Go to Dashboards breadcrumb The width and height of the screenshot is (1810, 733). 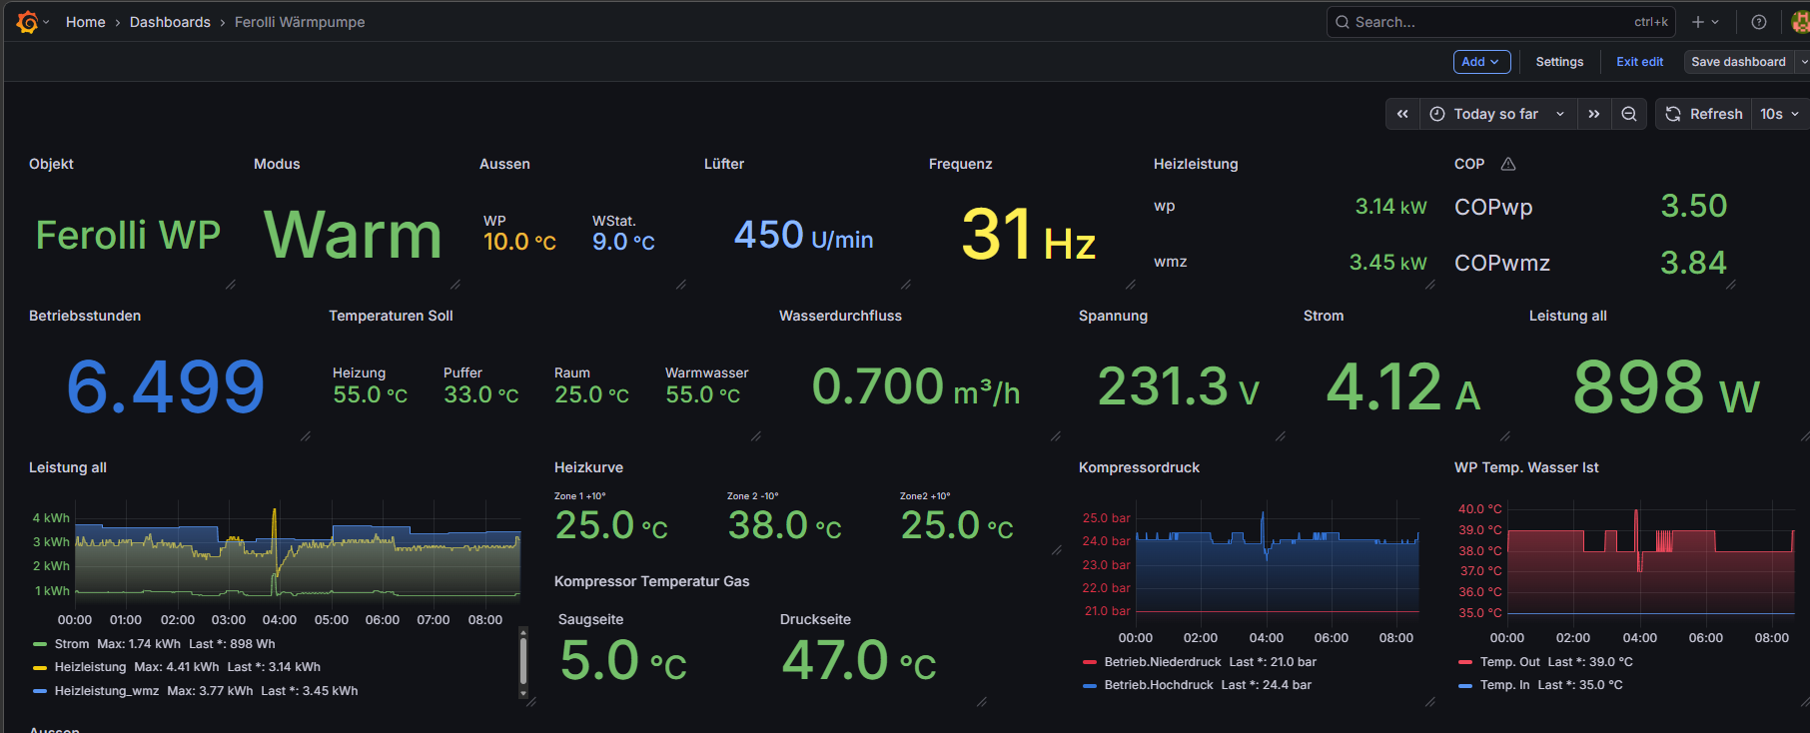(x=170, y=22)
